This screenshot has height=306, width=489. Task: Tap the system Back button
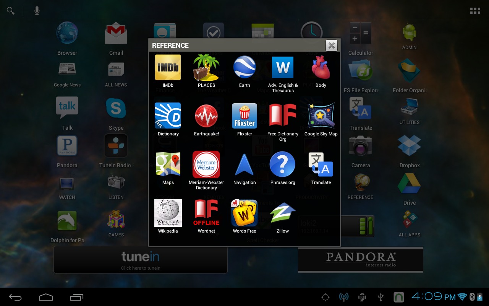[x=16, y=297]
